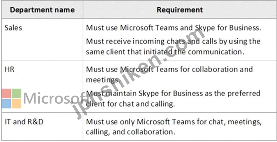The image size is (277, 142).
Task: Click the green square in Microsoft logo
Action: (16, 93)
